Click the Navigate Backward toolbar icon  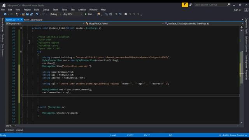5,14
